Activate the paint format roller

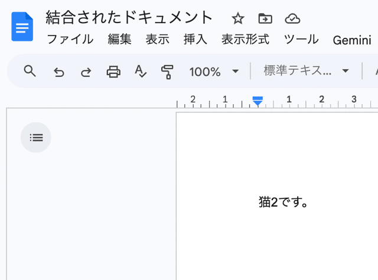click(x=167, y=72)
